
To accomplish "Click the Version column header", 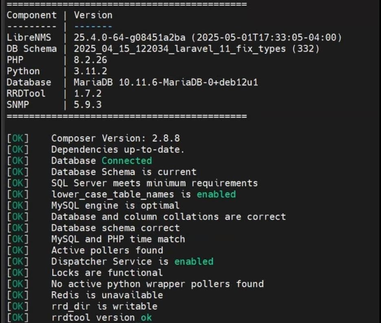I will point(93,15).
